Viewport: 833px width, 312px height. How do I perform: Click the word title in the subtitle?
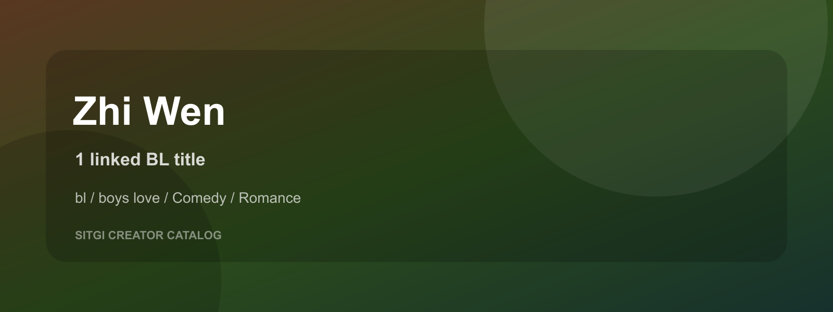(x=190, y=159)
